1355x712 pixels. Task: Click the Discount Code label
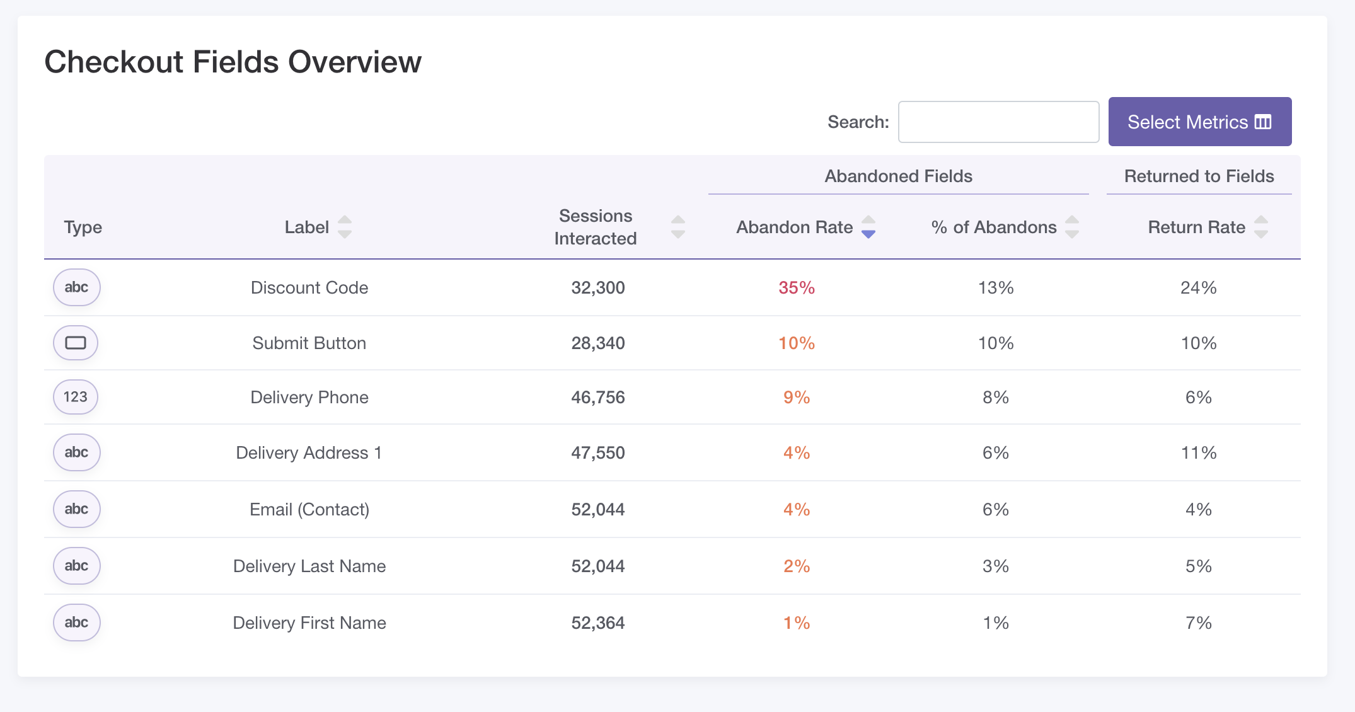[309, 287]
